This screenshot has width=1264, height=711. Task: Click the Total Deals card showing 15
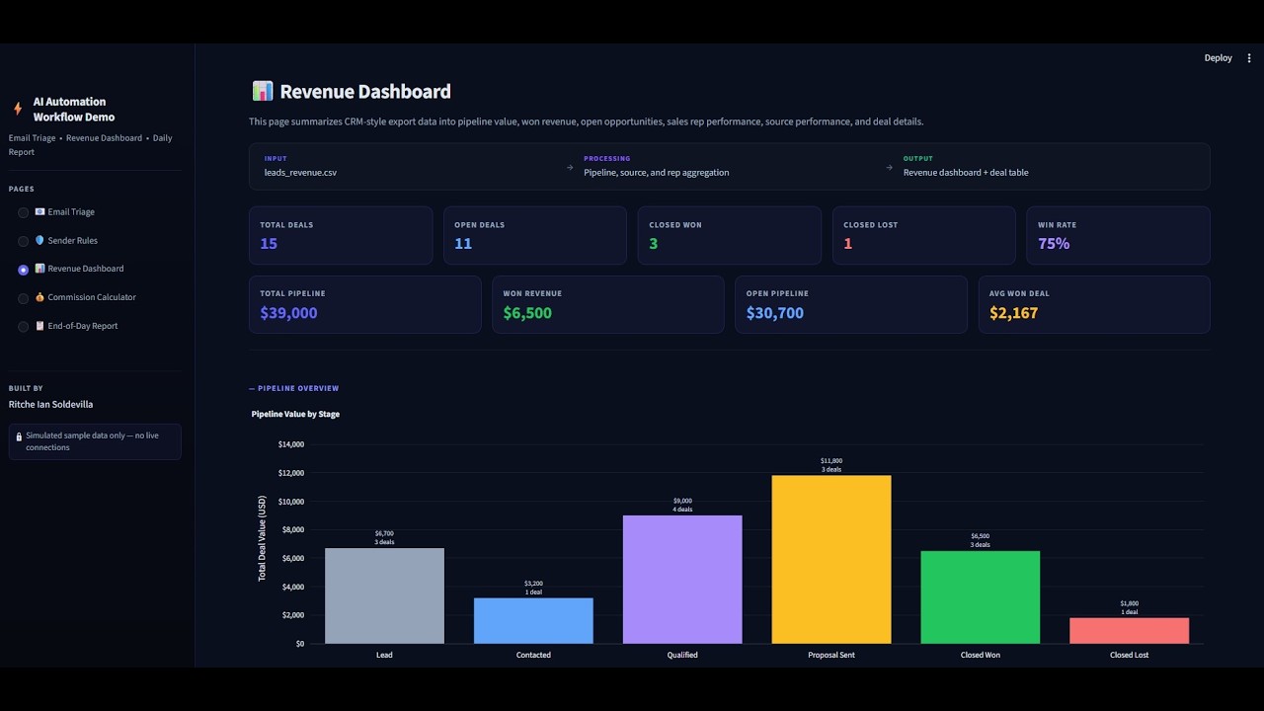(341, 235)
